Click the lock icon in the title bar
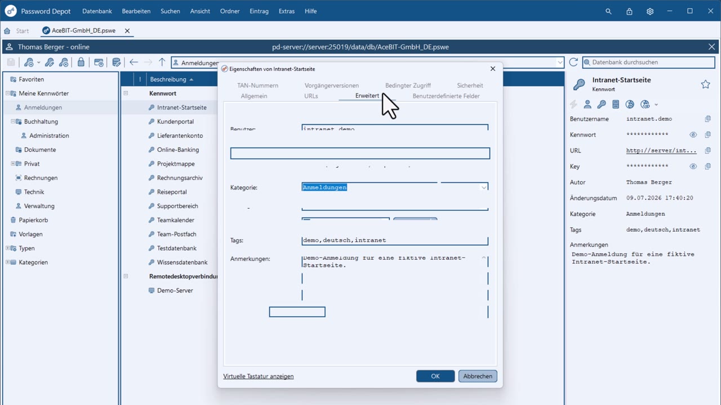 point(629,11)
